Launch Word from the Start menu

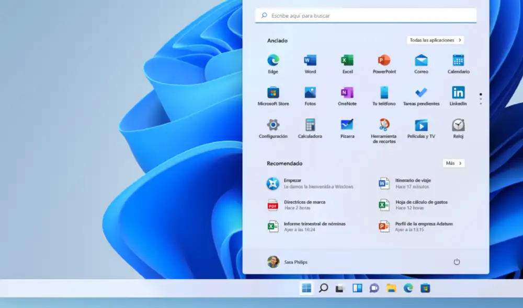click(x=310, y=62)
